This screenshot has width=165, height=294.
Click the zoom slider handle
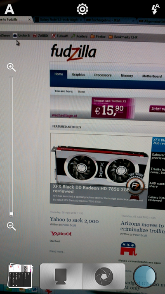pyautogui.click(x=11, y=214)
